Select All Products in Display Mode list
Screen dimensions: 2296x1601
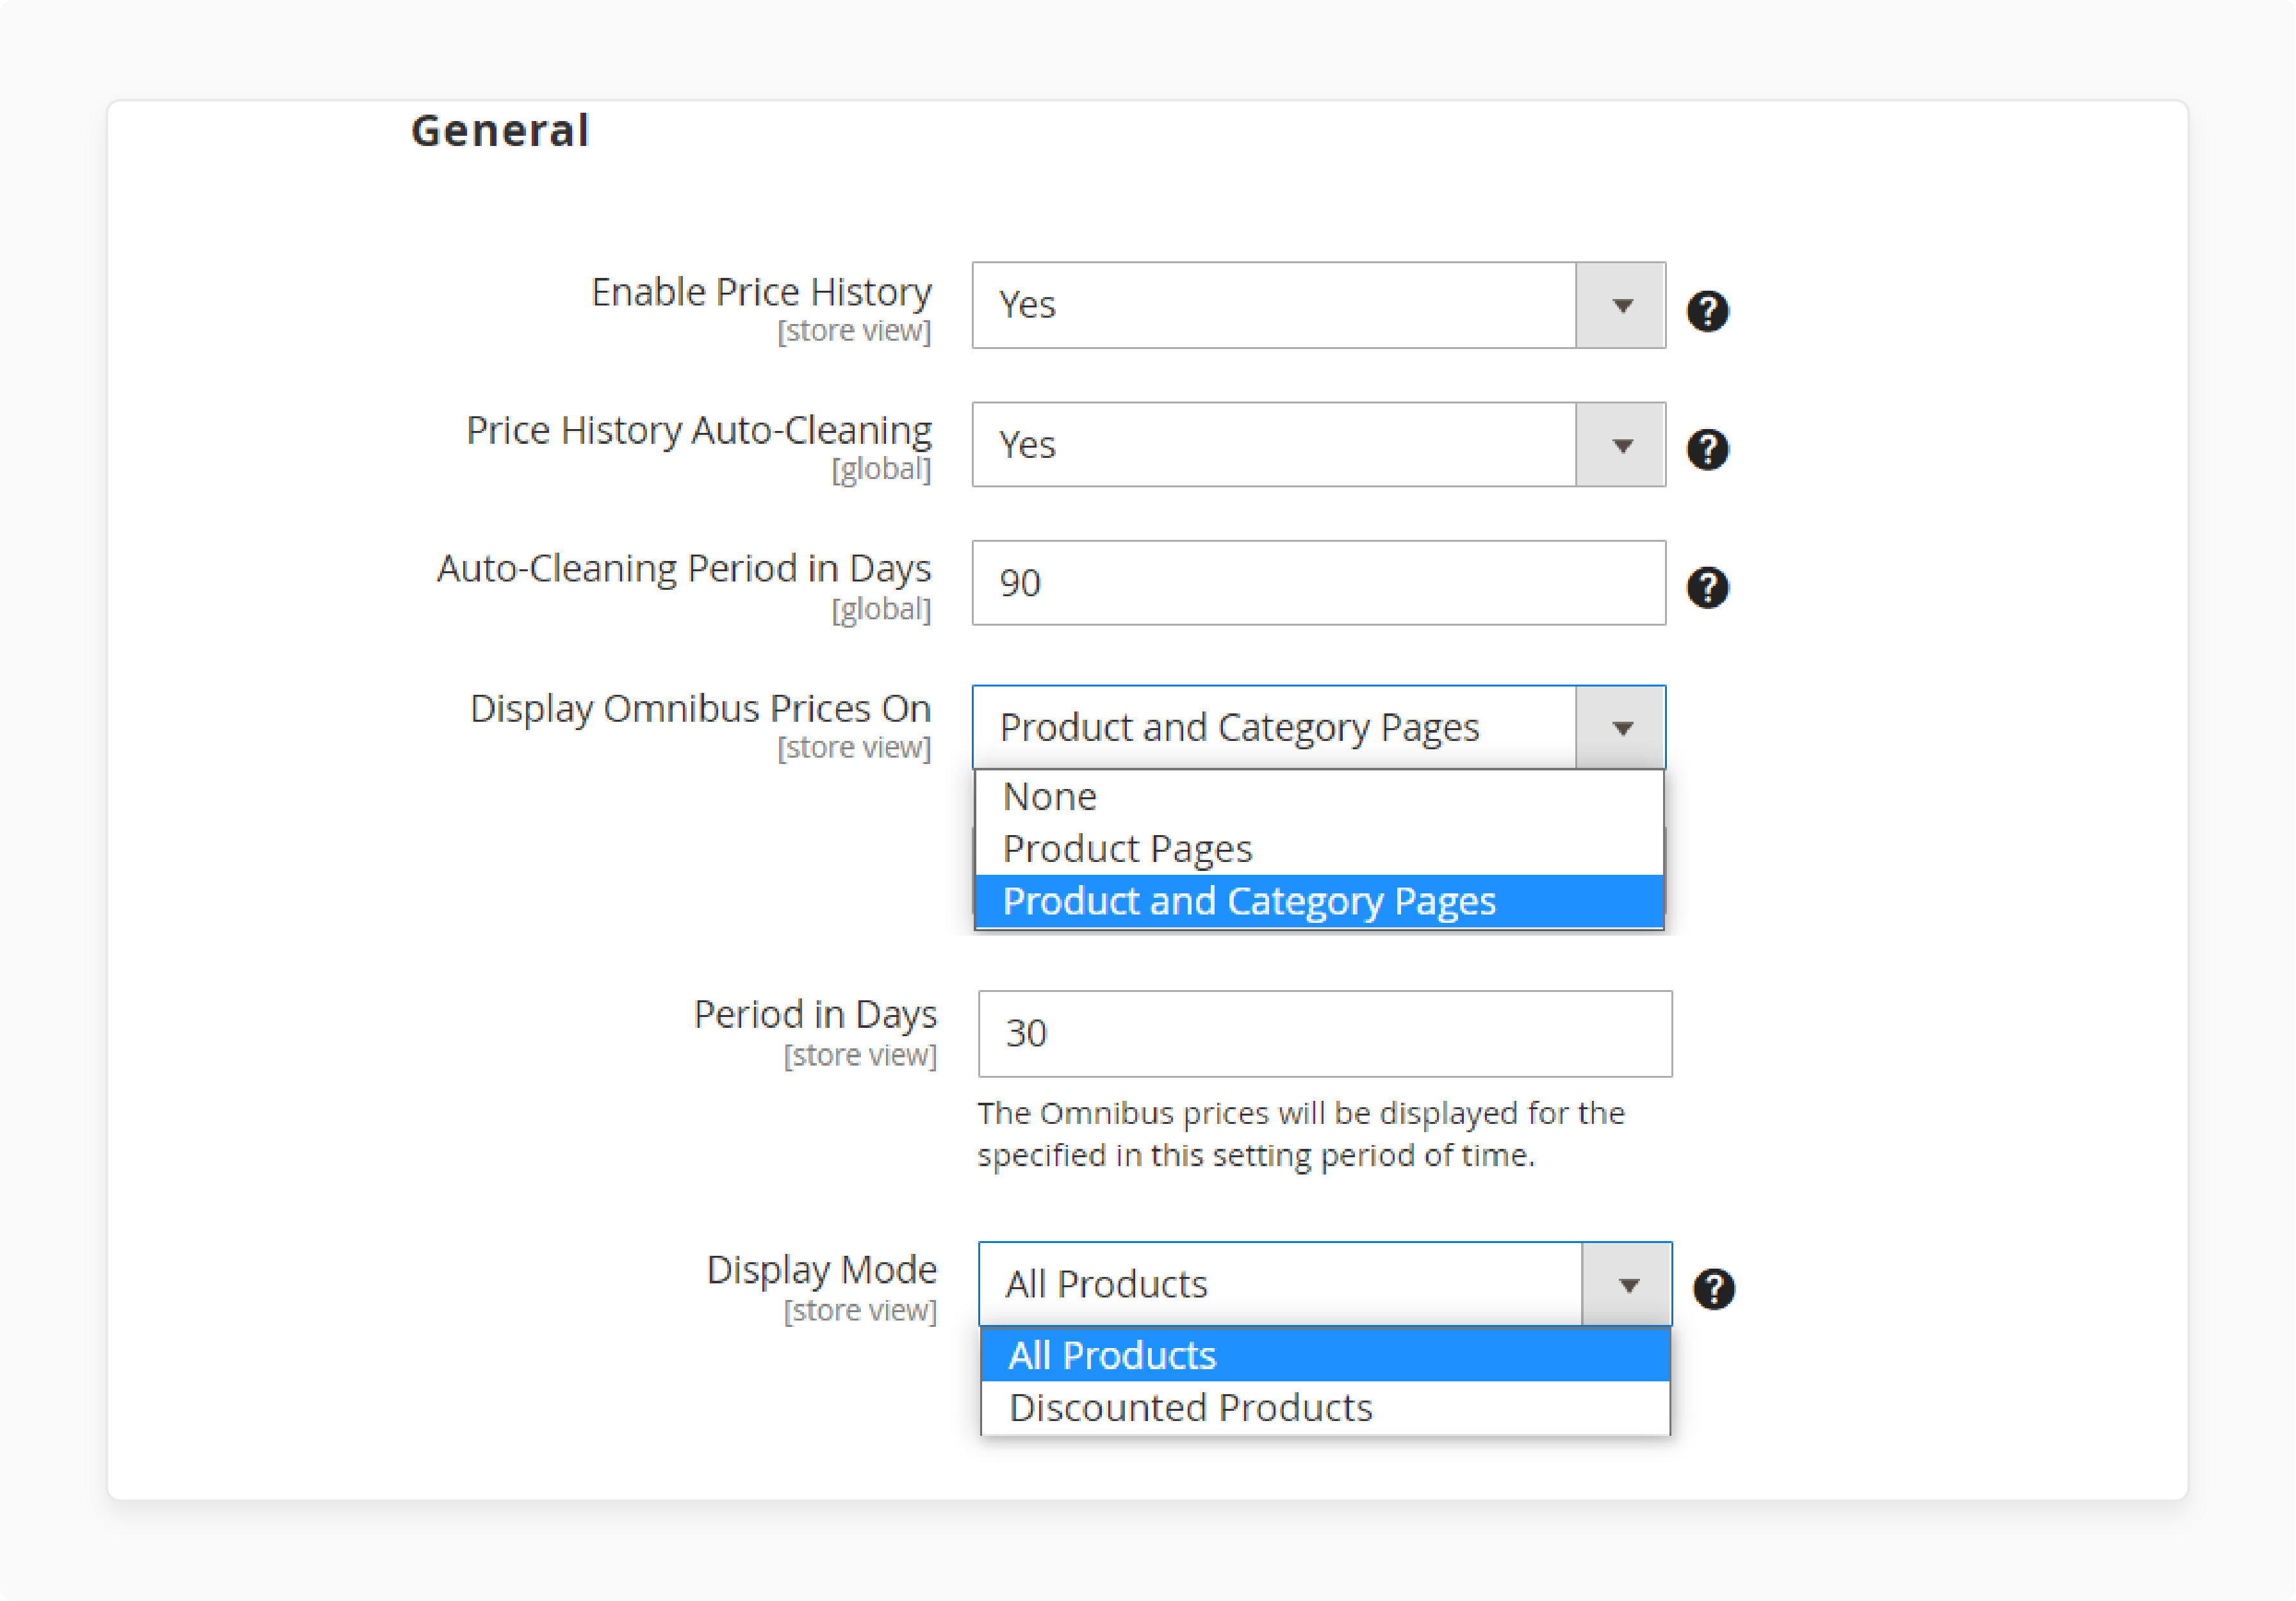pyautogui.click(x=1324, y=1355)
